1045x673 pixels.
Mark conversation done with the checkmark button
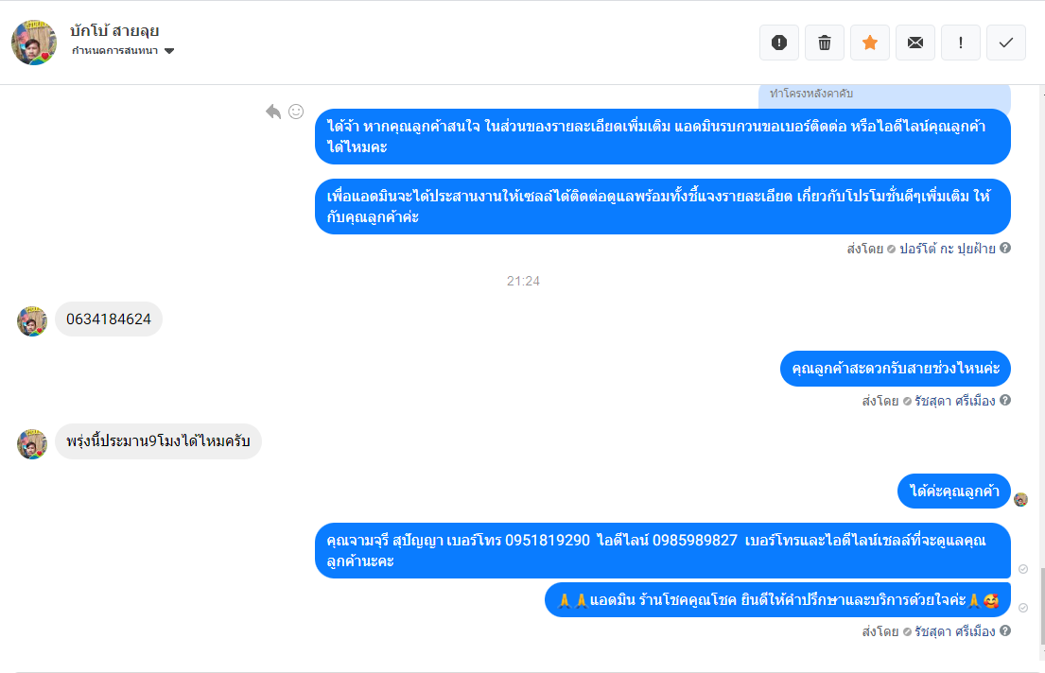coord(1005,43)
